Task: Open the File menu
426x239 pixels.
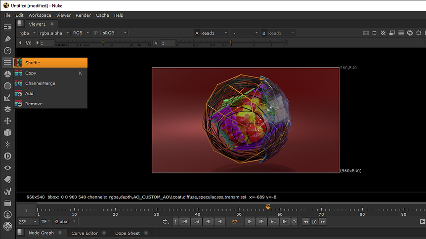Action: [x=7, y=15]
